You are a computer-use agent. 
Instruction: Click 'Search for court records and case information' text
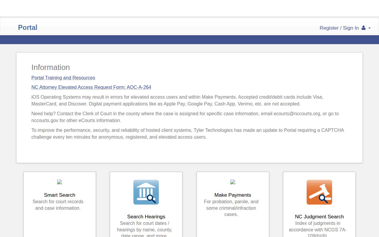[58, 205]
